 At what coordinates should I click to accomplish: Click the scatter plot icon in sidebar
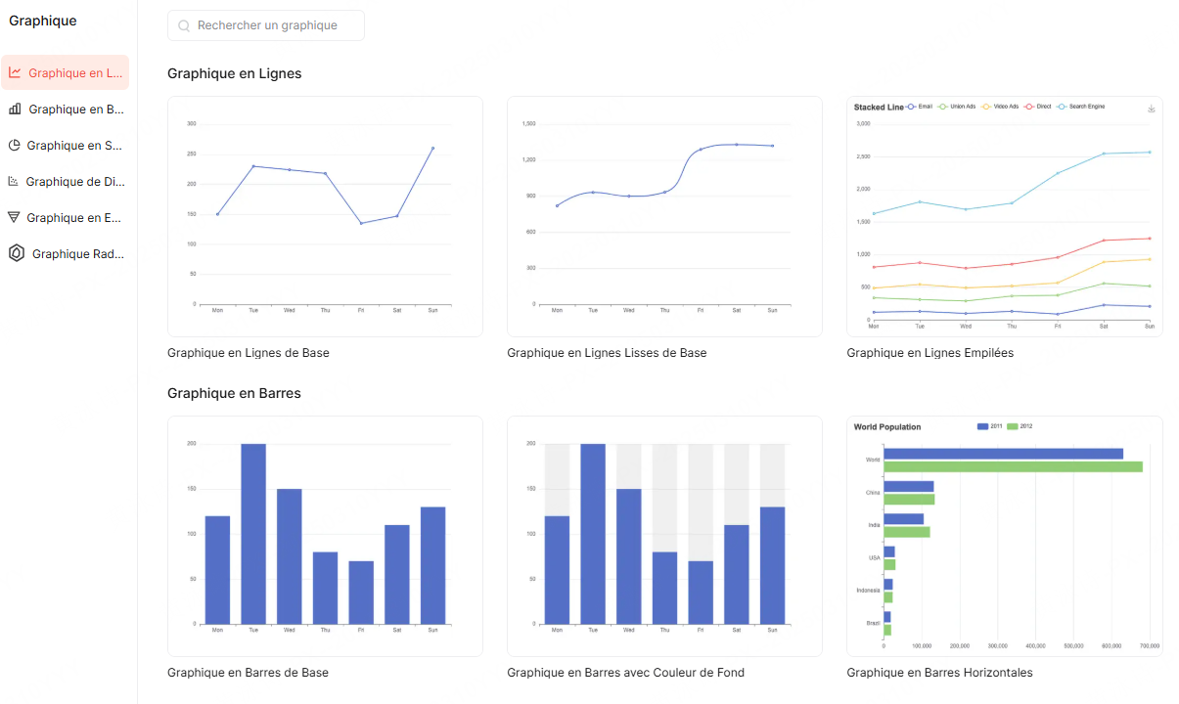(x=14, y=181)
